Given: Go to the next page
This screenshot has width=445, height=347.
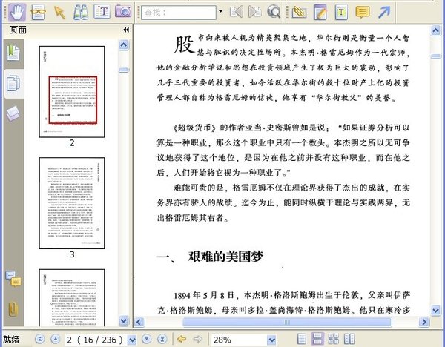Looking at the screenshot, I should pos(146,339).
